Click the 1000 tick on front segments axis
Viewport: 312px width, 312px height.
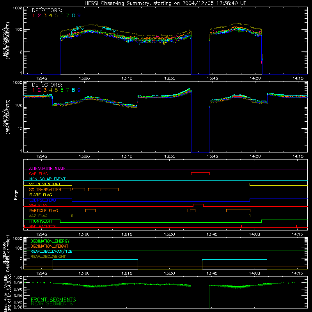click(x=18, y=8)
